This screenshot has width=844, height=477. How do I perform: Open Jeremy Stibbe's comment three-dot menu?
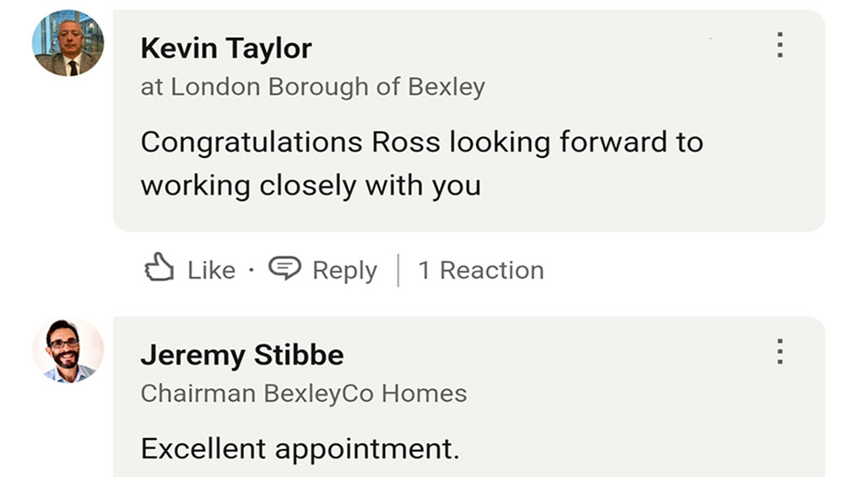(780, 351)
